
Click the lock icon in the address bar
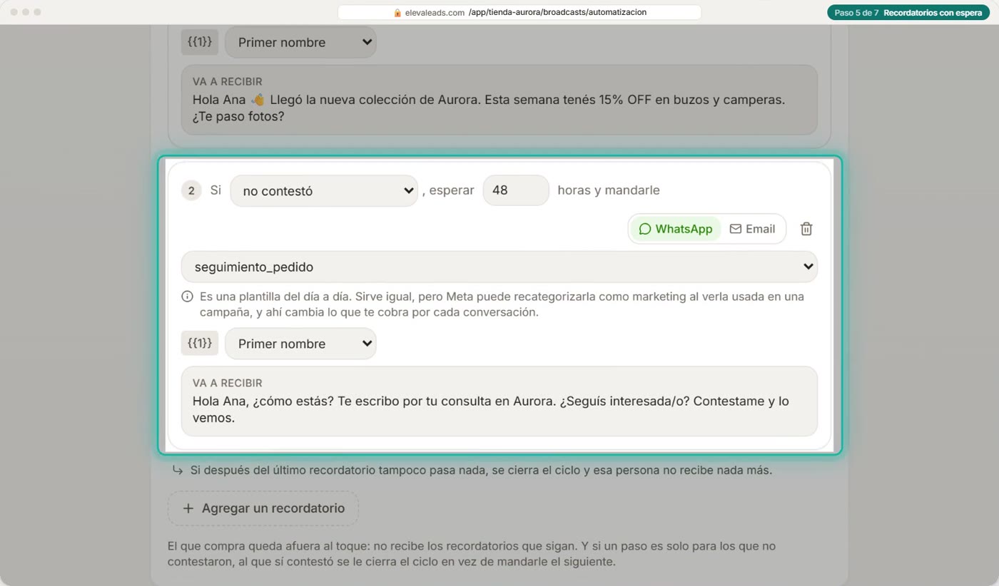point(397,13)
